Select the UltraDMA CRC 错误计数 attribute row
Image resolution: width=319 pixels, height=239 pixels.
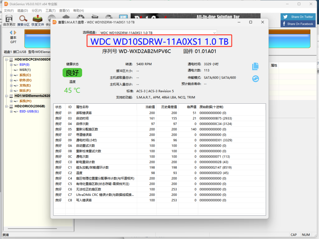tap(159, 195)
